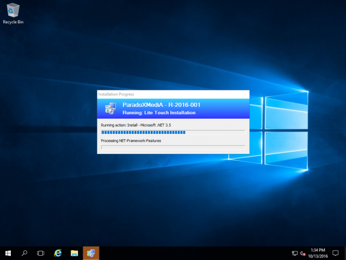Image resolution: width=346 pixels, height=260 pixels.
Task: Open File Explorer from the taskbar
Action: [x=75, y=253]
